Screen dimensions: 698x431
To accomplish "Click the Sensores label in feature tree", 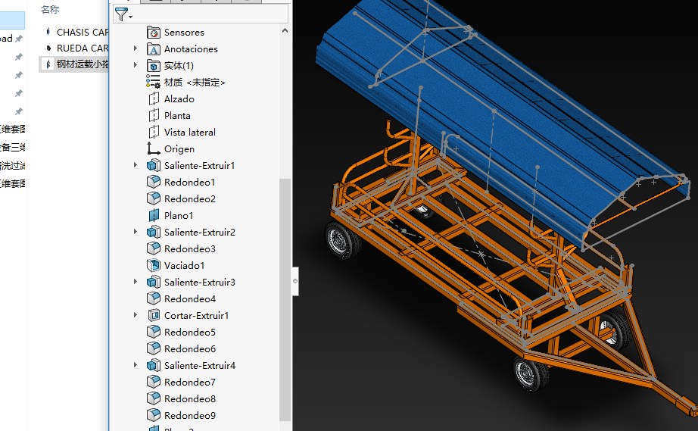I will tap(184, 33).
